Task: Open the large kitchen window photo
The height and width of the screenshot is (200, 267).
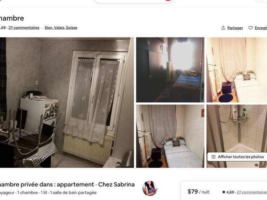Action: point(67,102)
